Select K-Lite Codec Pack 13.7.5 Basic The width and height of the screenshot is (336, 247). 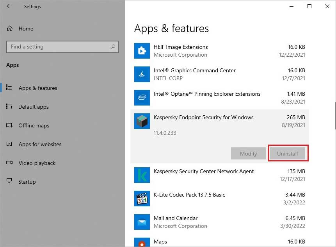220,199
